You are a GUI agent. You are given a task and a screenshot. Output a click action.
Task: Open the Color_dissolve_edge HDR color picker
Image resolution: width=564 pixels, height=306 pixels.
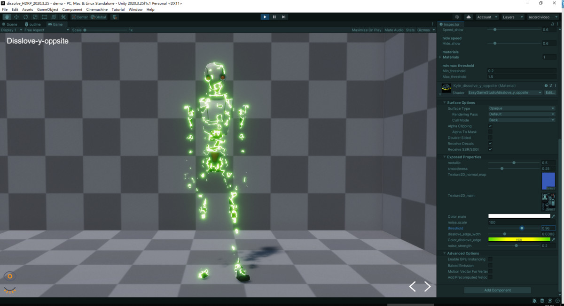(519, 239)
